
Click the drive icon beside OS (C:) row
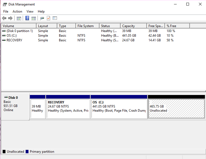[4, 36]
